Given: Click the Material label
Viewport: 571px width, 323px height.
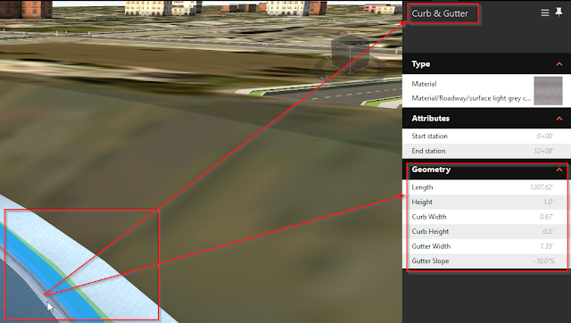Looking at the screenshot, I should (x=424, y=84).
